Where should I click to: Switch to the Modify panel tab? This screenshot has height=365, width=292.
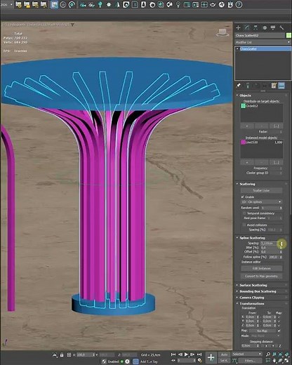[x=247, y=28]
